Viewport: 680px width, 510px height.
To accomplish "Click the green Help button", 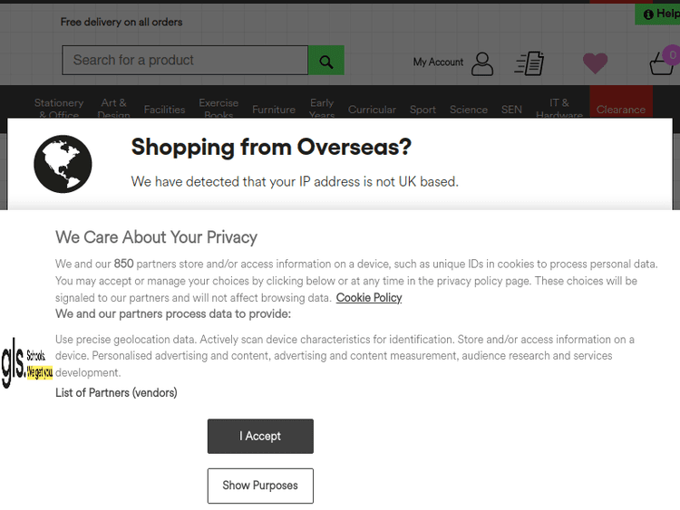I will pos(661,14).
